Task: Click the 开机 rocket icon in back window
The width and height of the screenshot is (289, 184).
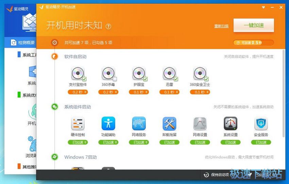Action: pos(32,111)
